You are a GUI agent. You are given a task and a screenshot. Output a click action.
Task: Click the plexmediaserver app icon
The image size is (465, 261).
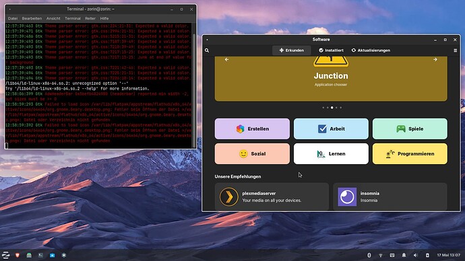coord(228,197)
